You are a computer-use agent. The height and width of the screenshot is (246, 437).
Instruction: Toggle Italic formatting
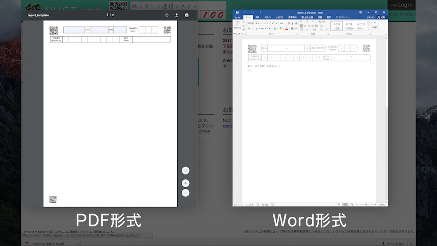[253, 28]
